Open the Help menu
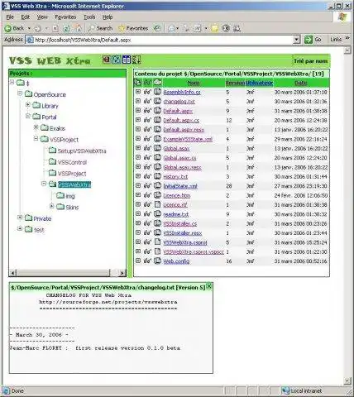Viewport: 354px width, 397px height. (x=108, y=17)
